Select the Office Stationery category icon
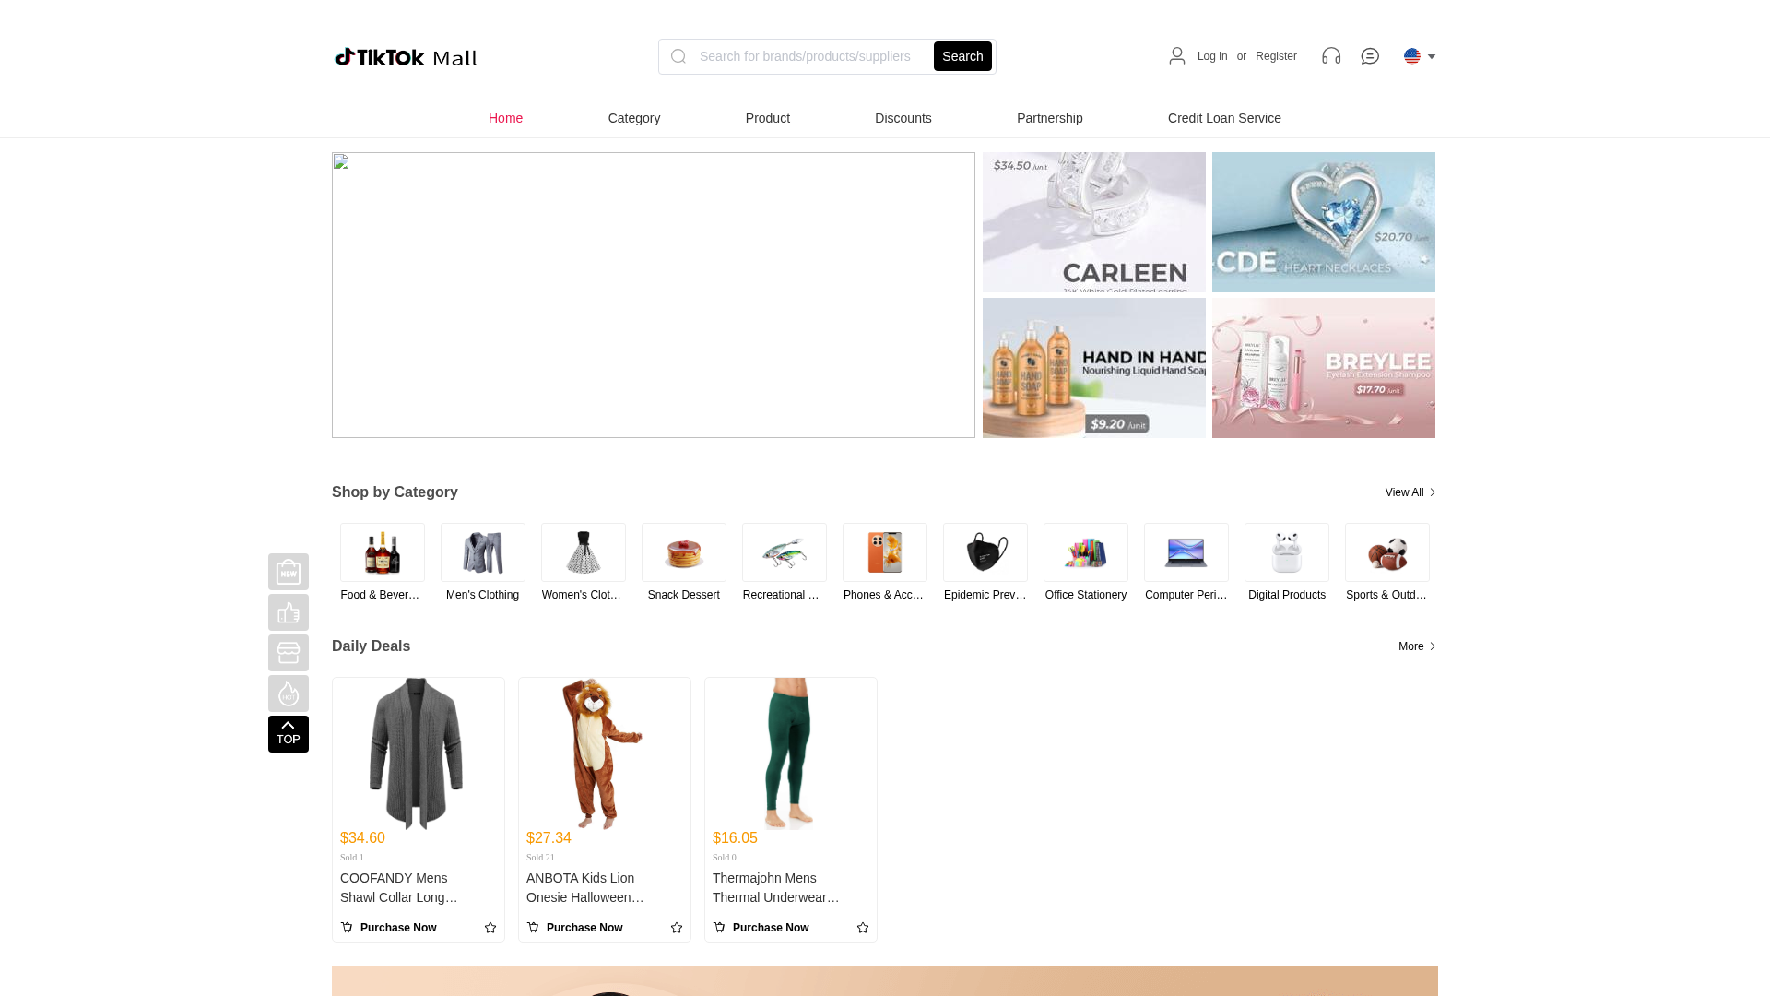 [1086, 552]
